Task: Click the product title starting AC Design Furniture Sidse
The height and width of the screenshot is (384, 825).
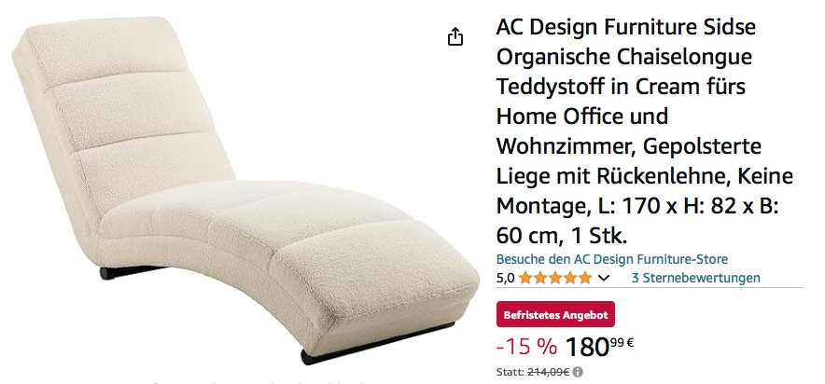Action: pyautogui.click(x=645, y=130)
